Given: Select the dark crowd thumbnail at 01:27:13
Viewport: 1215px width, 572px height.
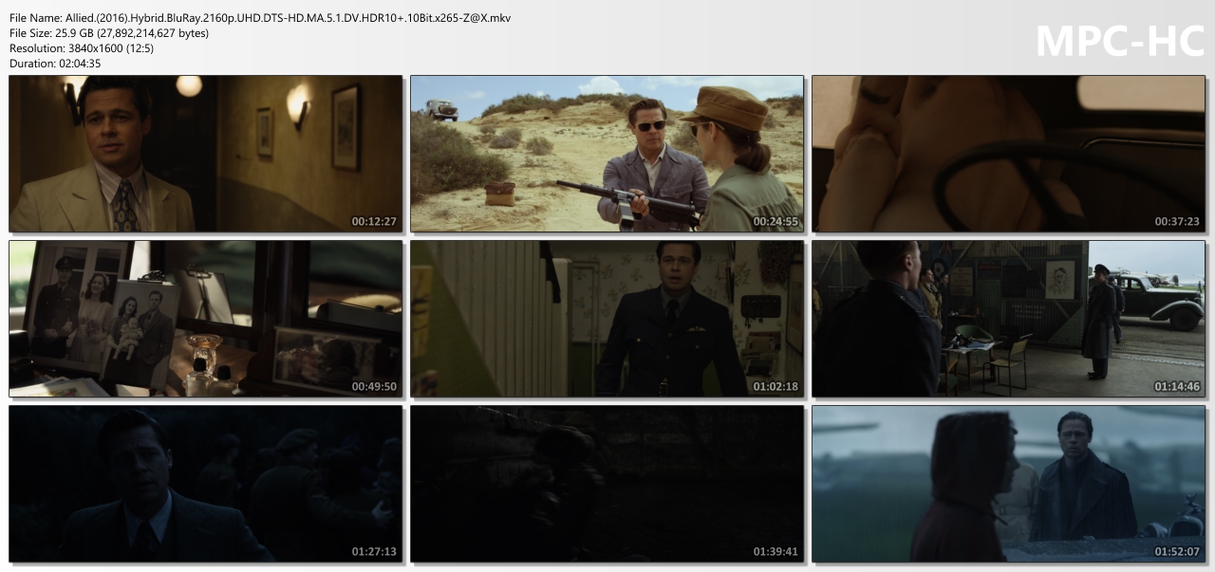Looking at the screenshot, I should coord(206,484).
